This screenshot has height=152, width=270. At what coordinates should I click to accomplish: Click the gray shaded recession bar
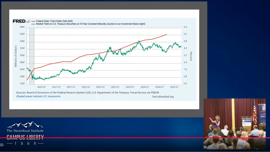[32, 55]
